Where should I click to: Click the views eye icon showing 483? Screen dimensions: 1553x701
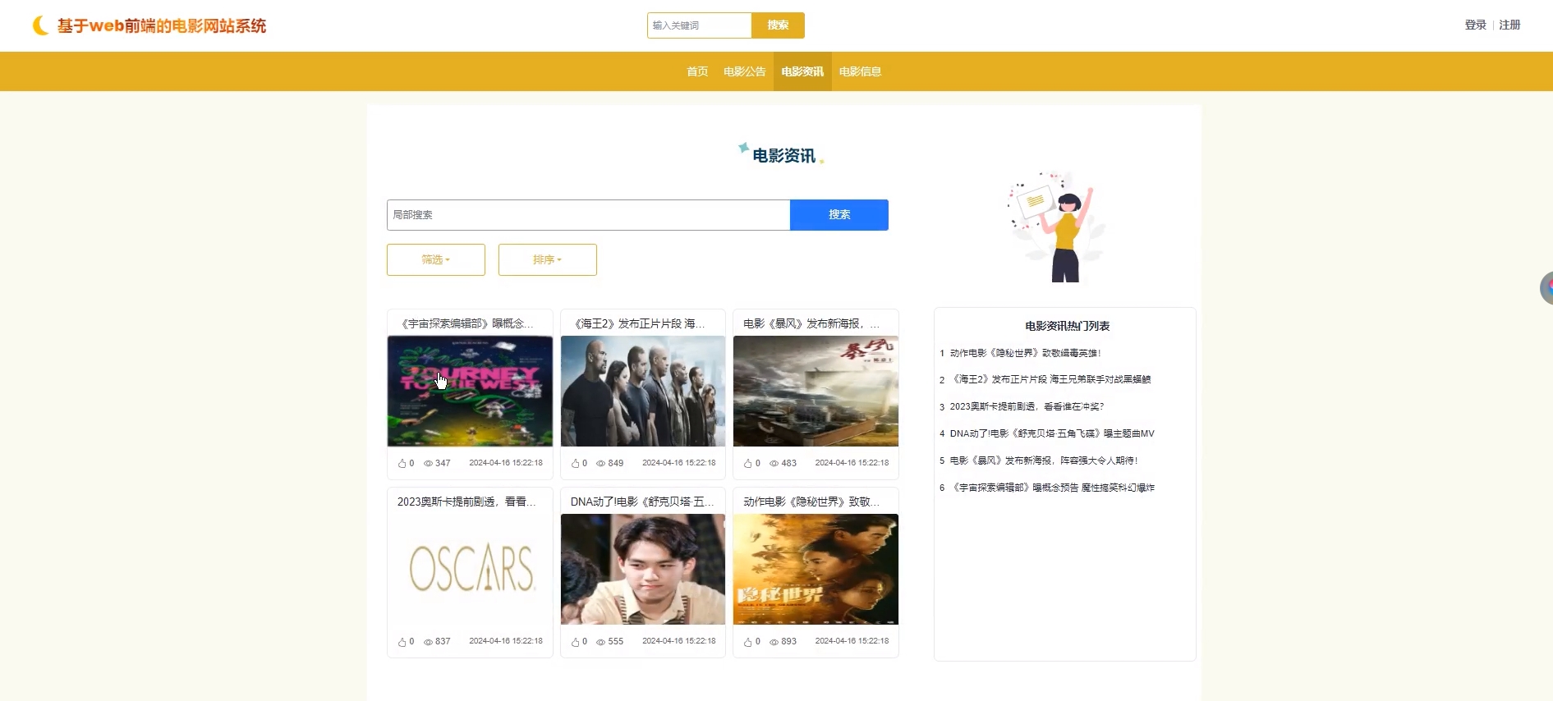point(774,463)
